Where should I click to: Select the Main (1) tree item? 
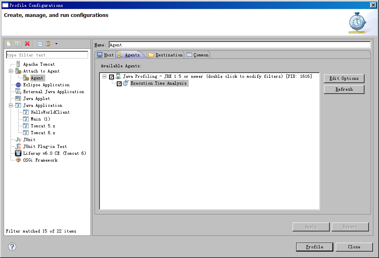click(40, 119)
